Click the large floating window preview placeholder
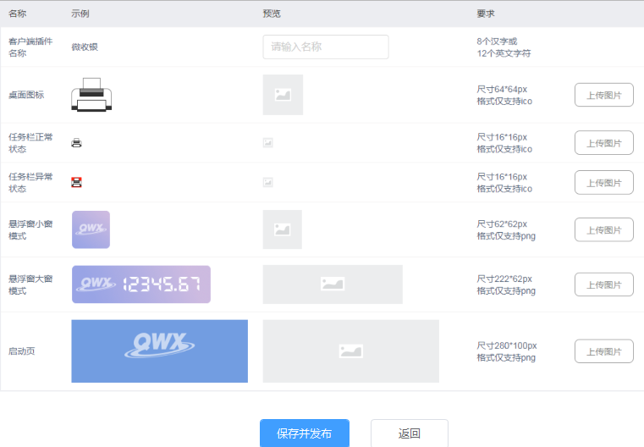Screen dimensions: 644x447 333,284
